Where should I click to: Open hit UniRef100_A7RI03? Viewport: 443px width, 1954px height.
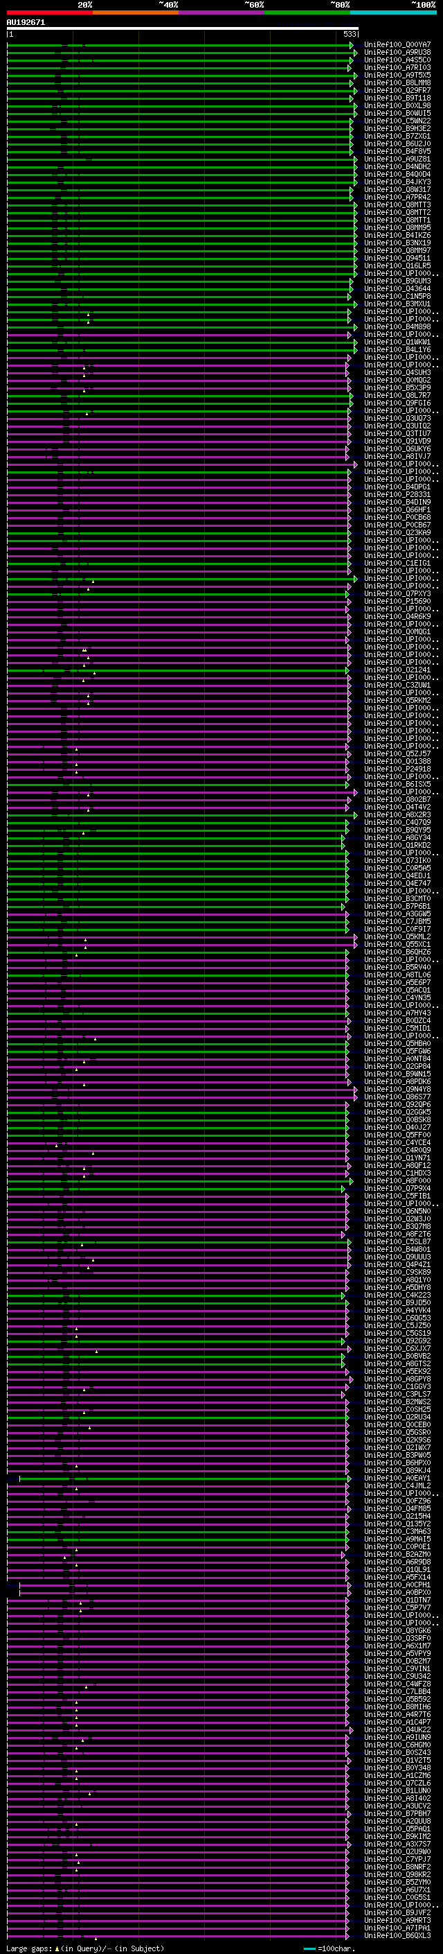click(x=397, y=67)
